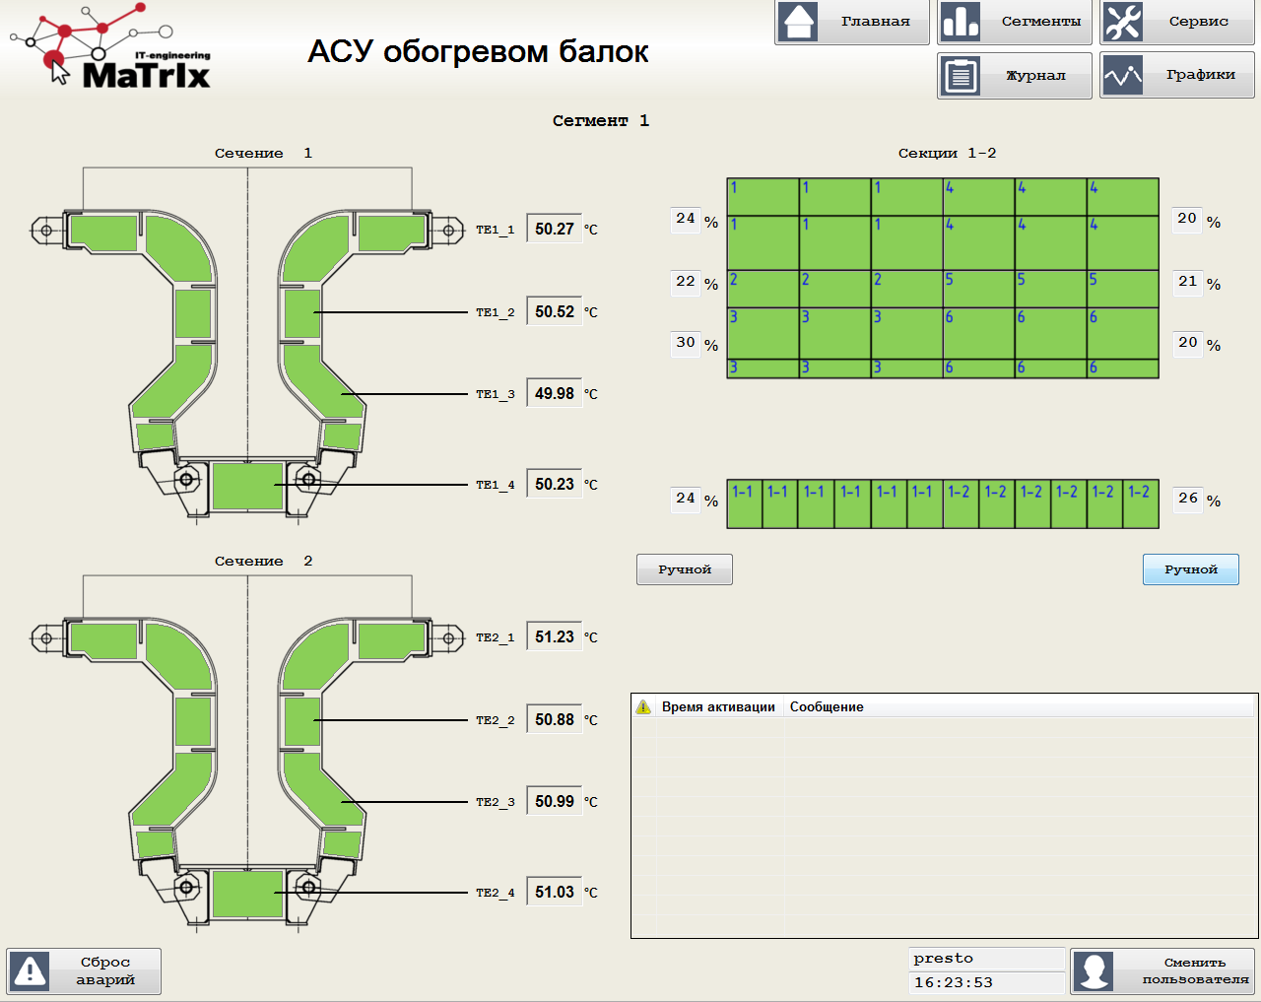Click the Графики waveform icon
The width and height of the screenshot is (1261, 1002).
1122,76
